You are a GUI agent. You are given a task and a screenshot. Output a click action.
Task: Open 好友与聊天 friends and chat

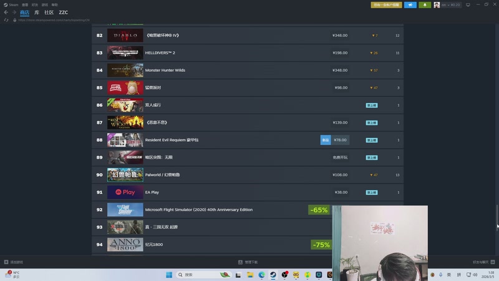(x=483, y=262)
